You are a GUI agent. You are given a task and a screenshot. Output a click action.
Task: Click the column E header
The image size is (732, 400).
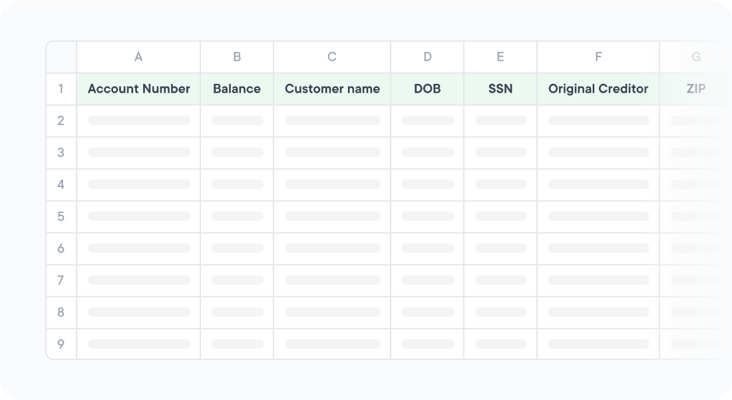500,57
